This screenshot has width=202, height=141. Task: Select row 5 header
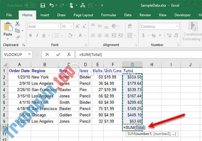(x=4, y=96)
